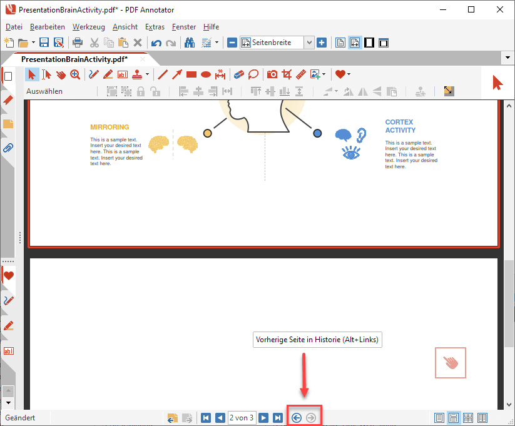Toggle single page layout in status bar
This screenshot has width=515, height=426.
pyautogui.click(x=439, y=418)
